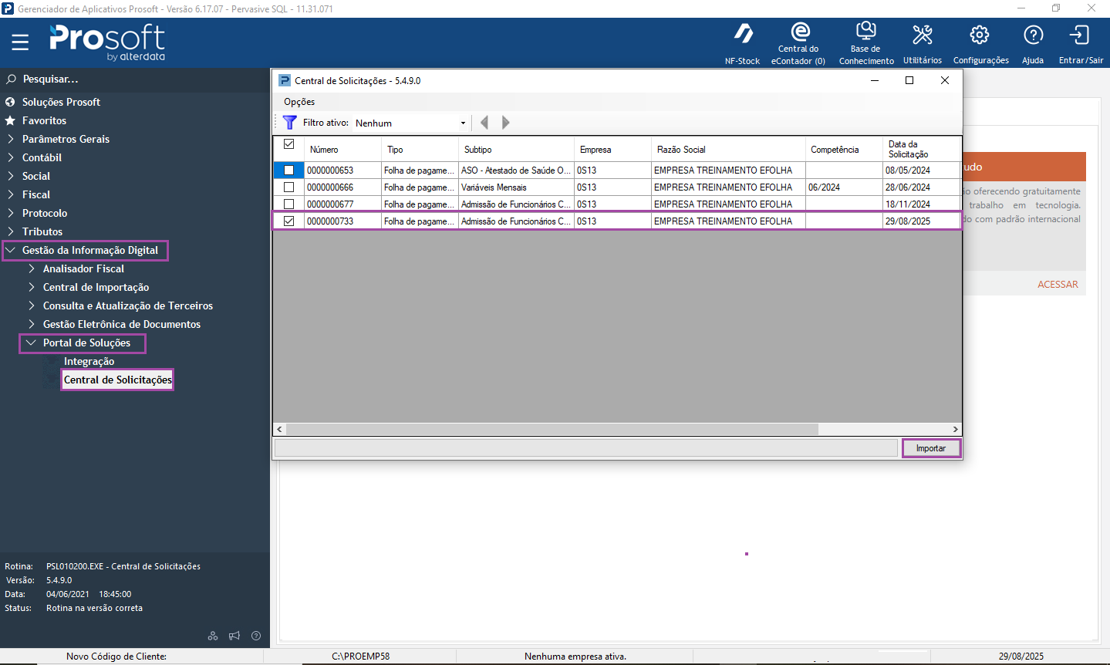Open Base de Conhecimento

pos(866,43)
